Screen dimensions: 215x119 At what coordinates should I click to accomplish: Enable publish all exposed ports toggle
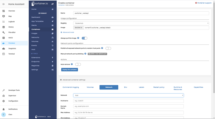[108, 48]
